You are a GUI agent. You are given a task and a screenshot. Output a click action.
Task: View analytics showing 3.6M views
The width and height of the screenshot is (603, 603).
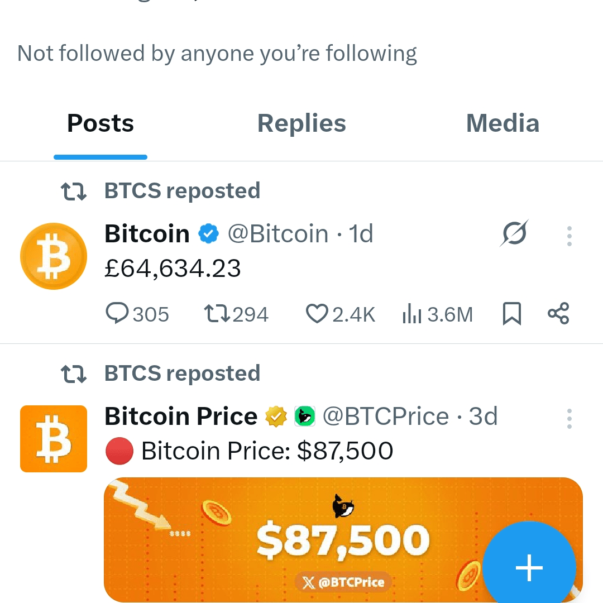413,314
